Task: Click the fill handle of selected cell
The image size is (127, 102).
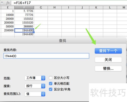Action: (x=34, y=32)
